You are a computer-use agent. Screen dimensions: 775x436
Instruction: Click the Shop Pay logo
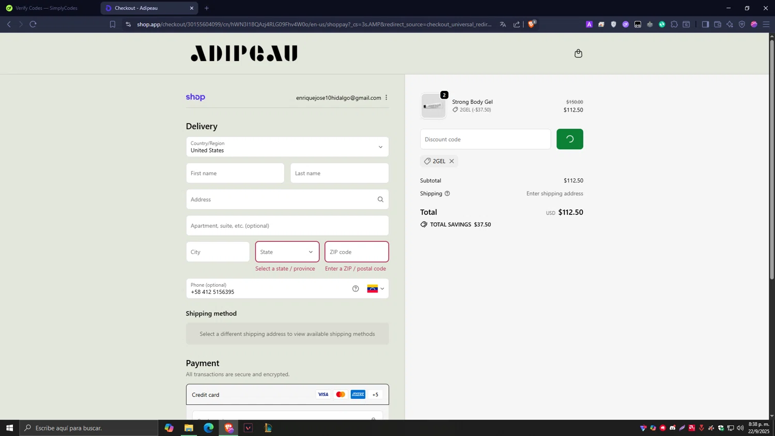click(195, 97)
